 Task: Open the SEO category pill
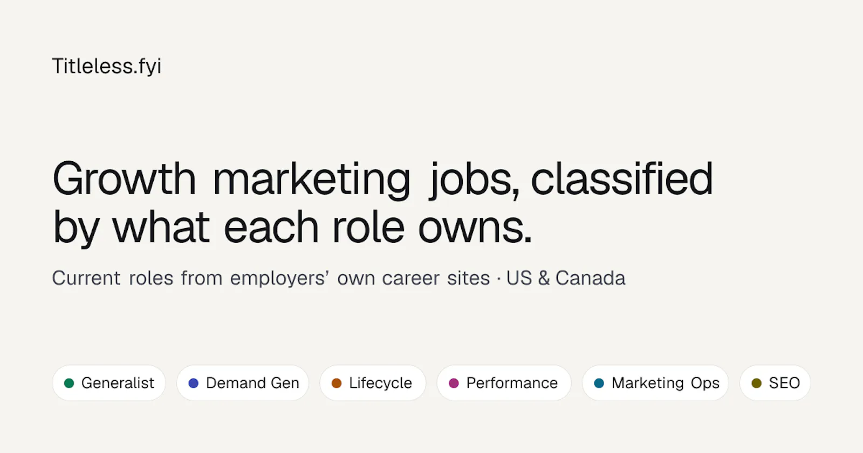775,383
